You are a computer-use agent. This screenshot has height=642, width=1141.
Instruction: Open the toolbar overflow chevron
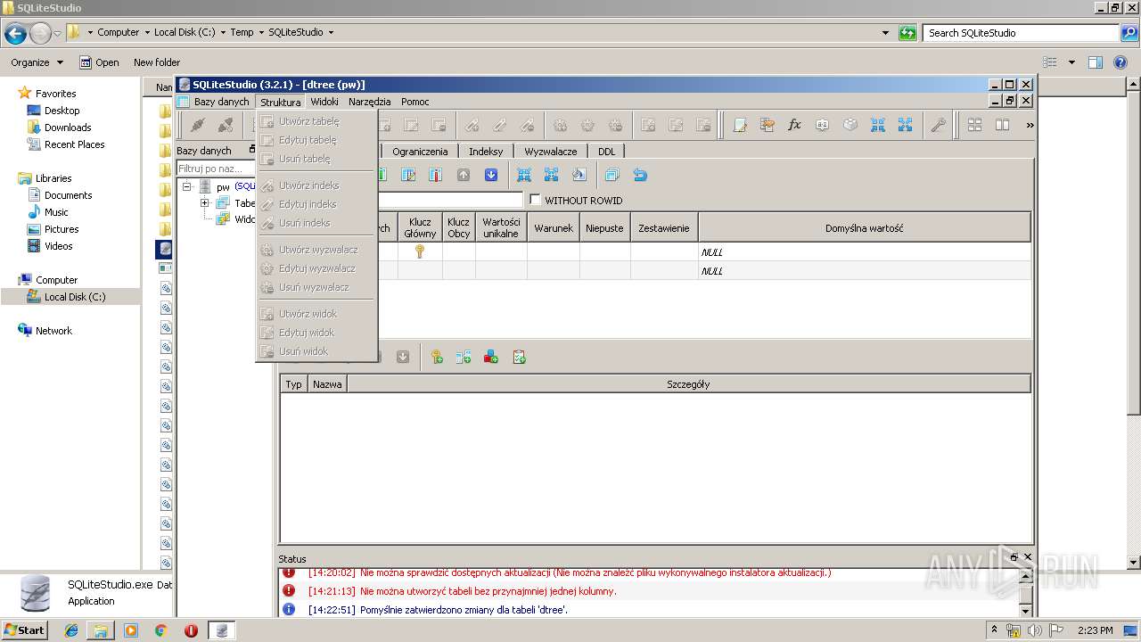[x=1030, y=126]
